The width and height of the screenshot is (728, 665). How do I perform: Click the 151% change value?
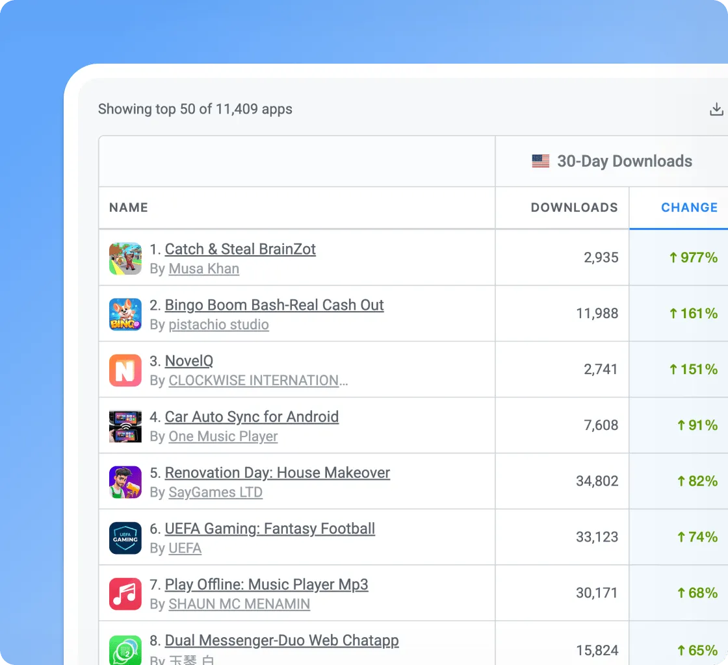pos(693,370)
